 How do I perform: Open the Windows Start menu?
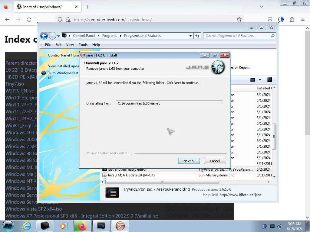coord(8,226)
